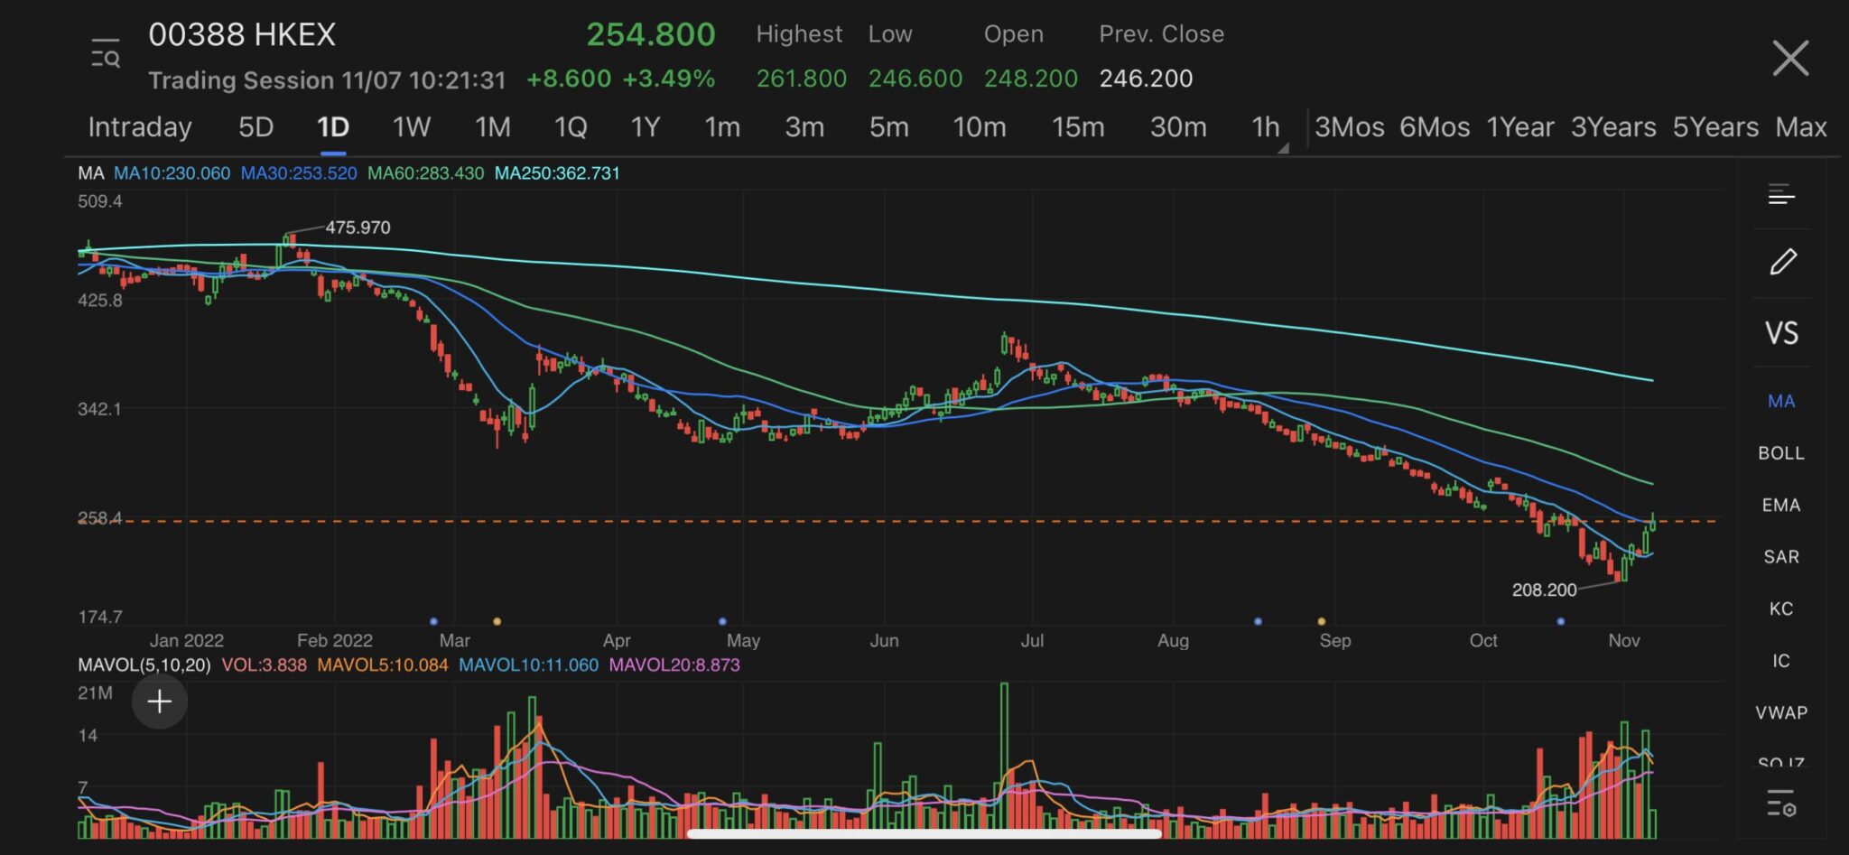The width and height of the screenshot is (1849, 855).
Task: Select the 1W timeframe tab
Action: click(411, 127)
